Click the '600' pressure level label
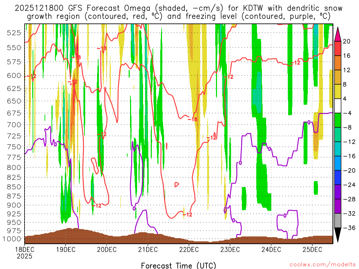 pyautogui.click(x=14, y=76)
